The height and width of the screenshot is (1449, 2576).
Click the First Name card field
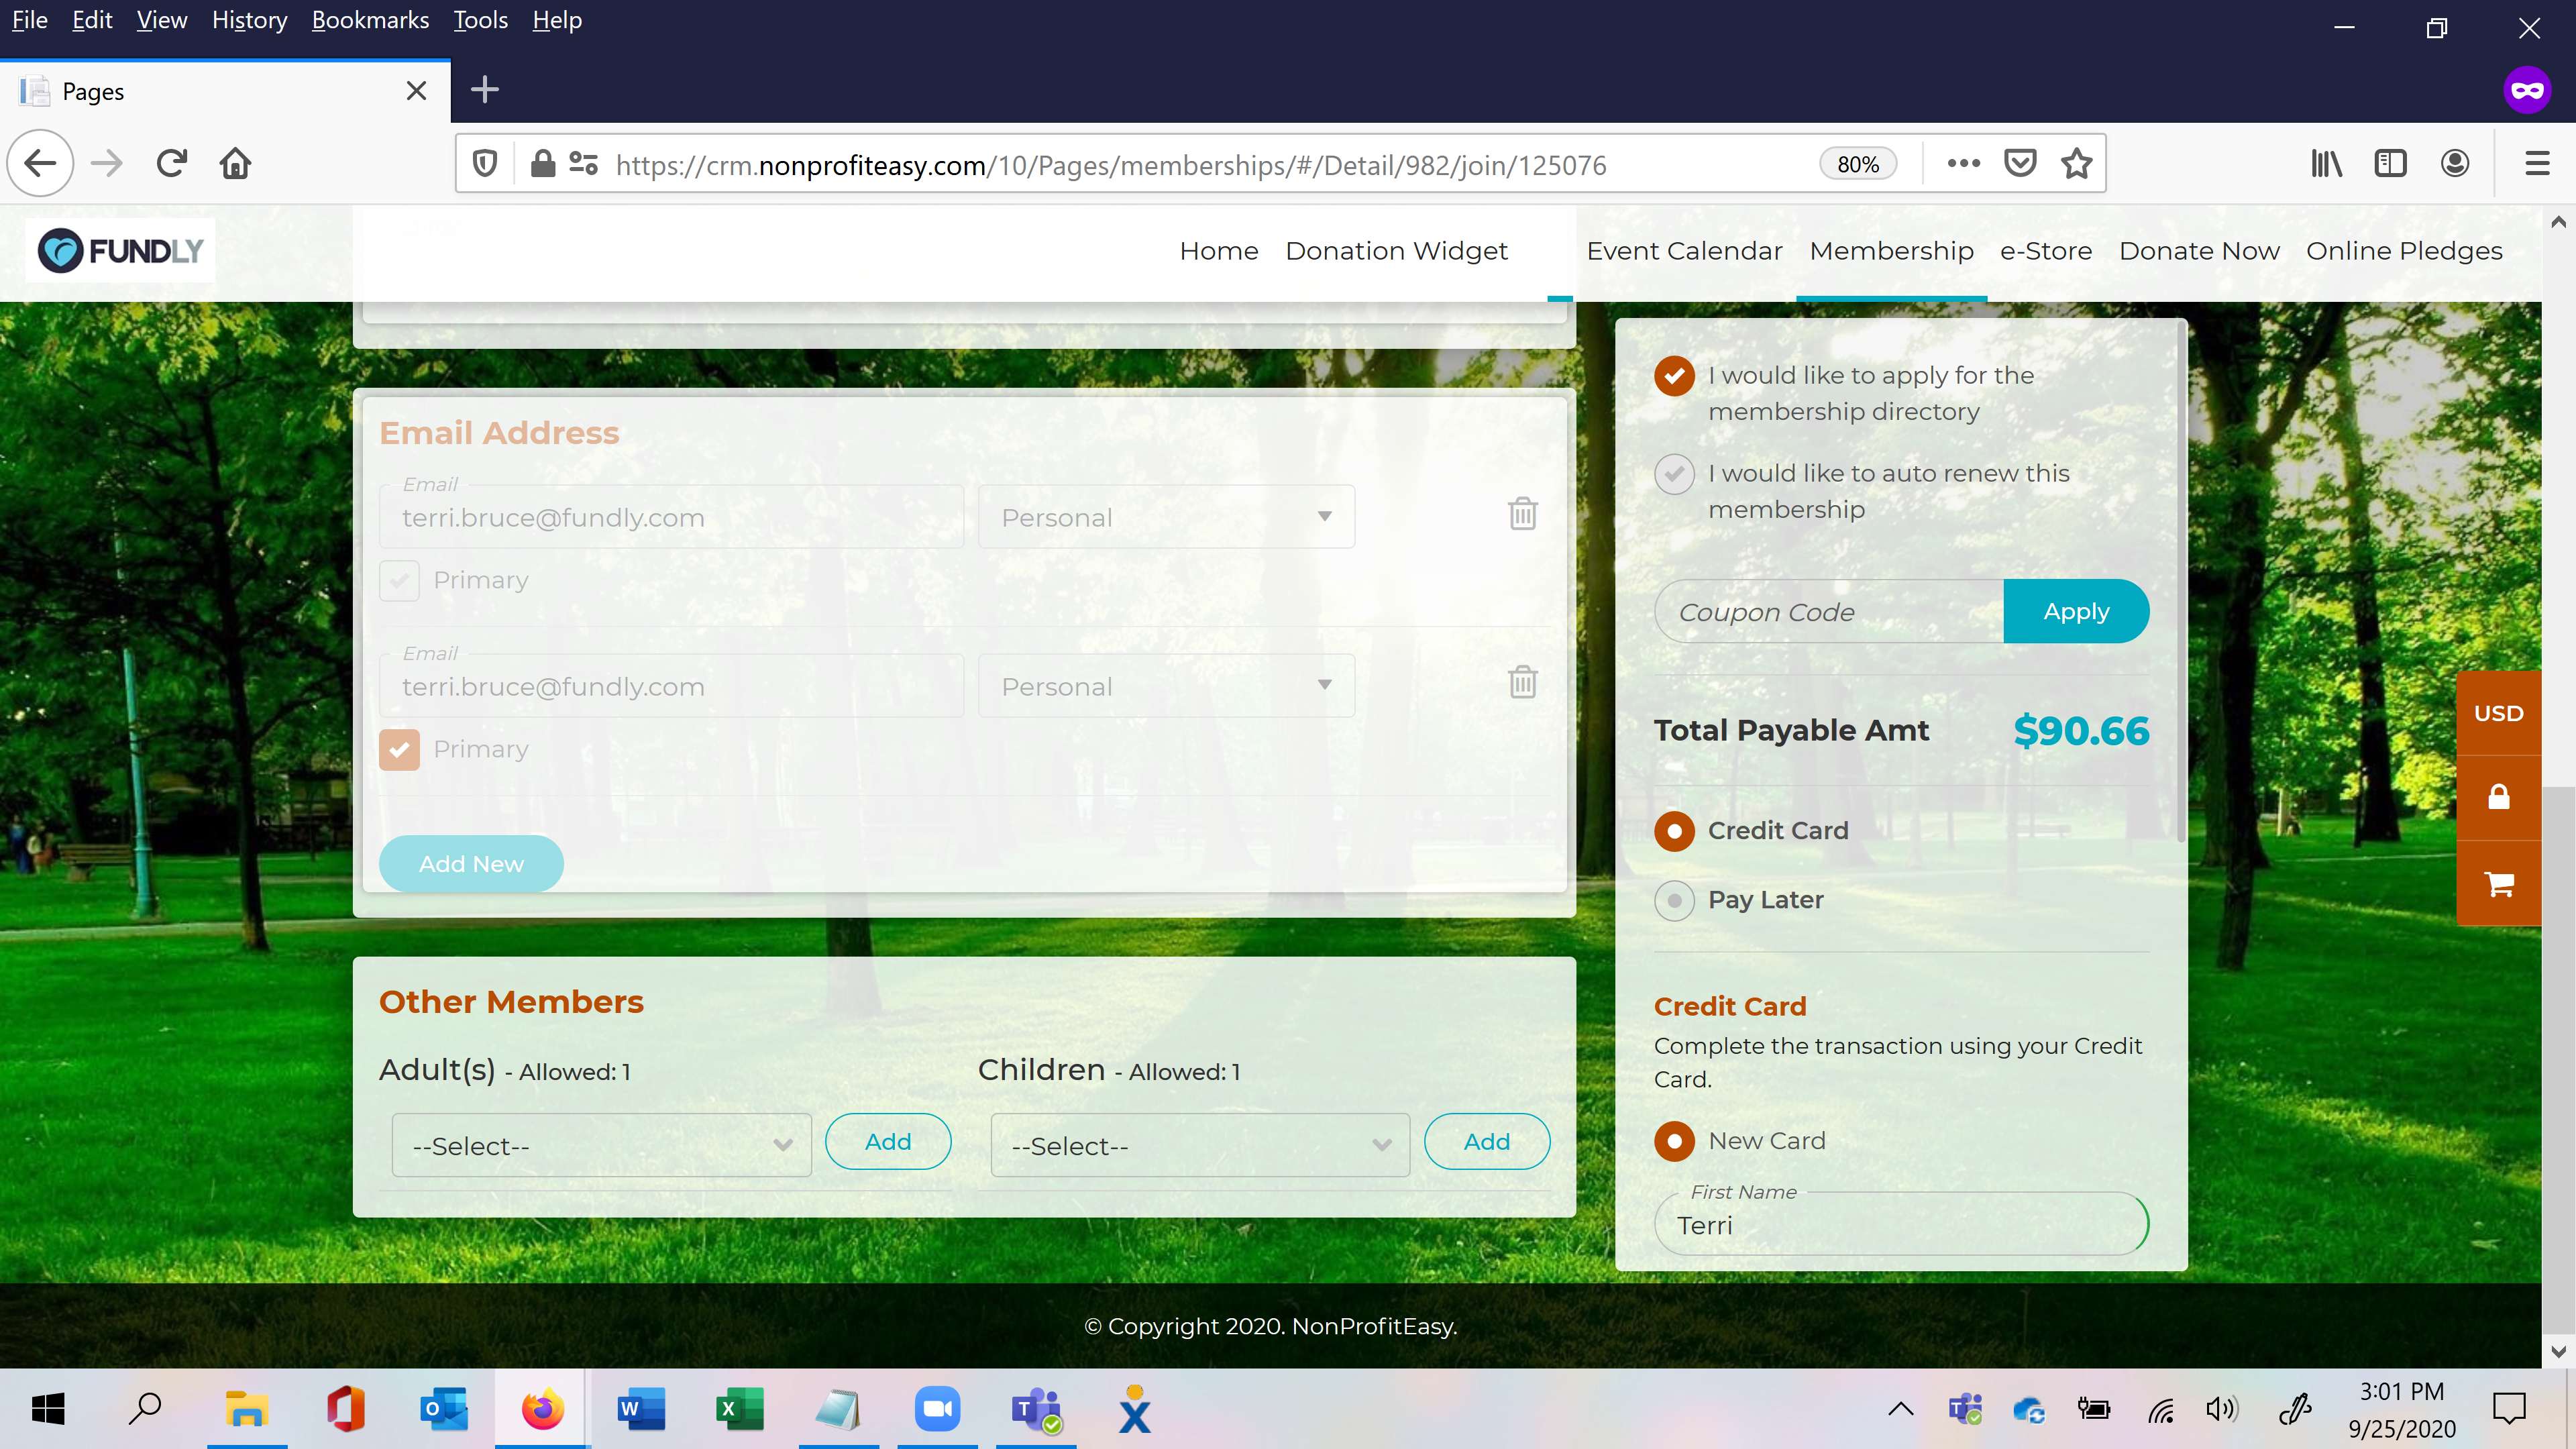click(1901, 1223)
